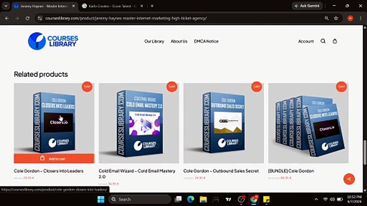Open the [BUNDLE] Cole Gordon title link
The width and height of the screenshot is (367, 206).
tap(291, 171)
